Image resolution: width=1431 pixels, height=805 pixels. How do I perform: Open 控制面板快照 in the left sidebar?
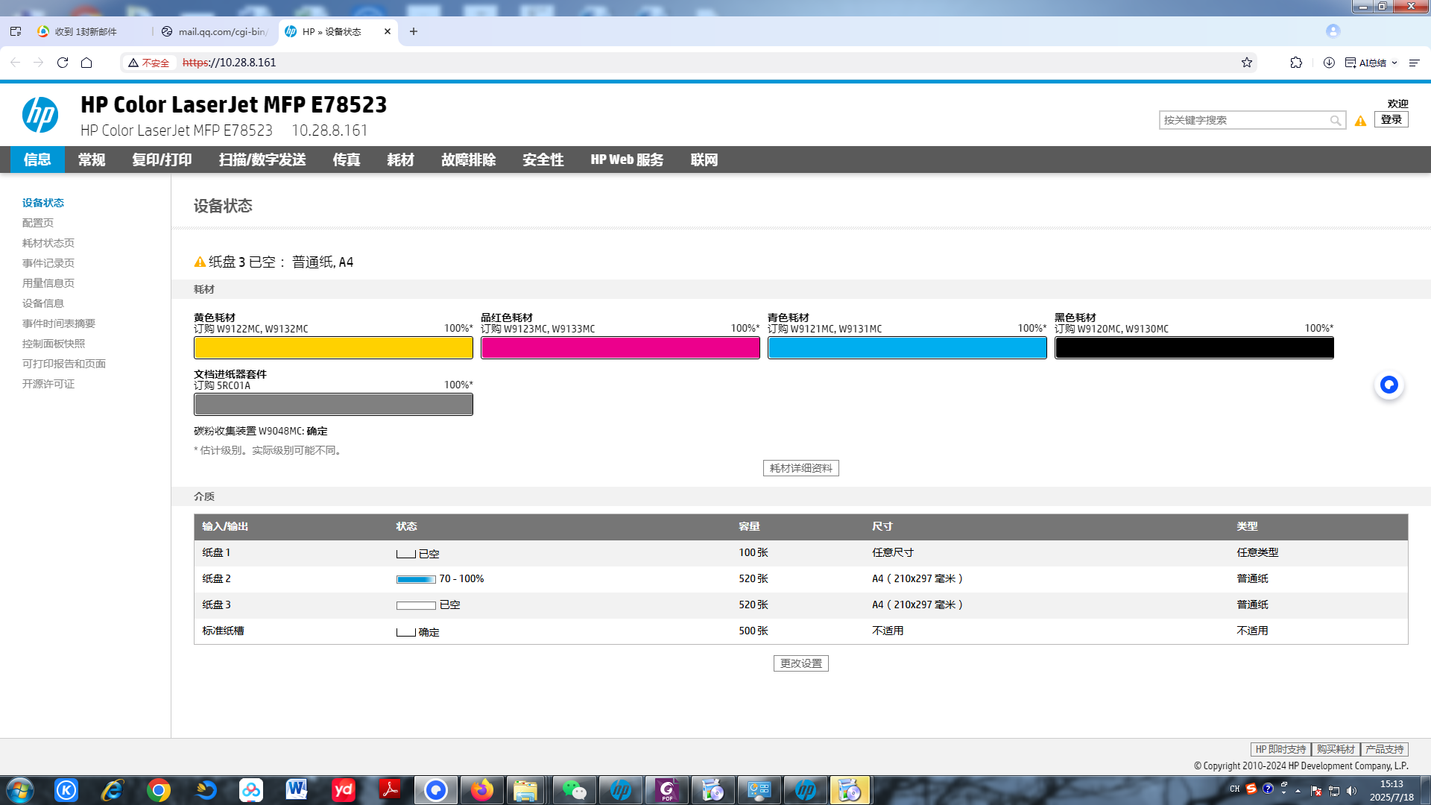pyautogui.click(x=54, y=344)
